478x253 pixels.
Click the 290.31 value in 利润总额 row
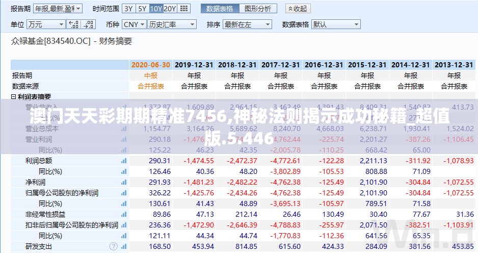[x=160, y=161]
